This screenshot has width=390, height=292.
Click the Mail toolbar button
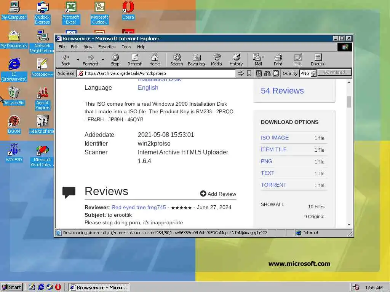coord(257,60)
